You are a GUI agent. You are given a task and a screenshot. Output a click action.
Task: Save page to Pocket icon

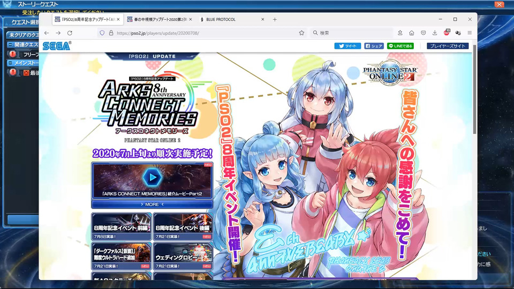(x=423, y=33)
